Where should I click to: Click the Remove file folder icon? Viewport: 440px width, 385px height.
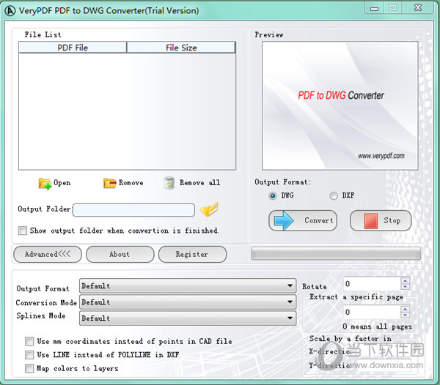click(x=109, y=183)
